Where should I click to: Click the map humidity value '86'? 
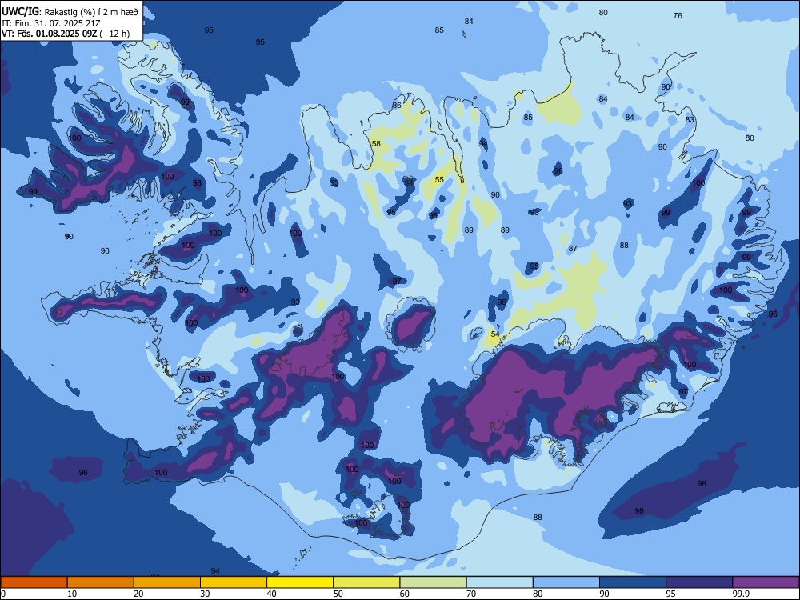[397, 105]
